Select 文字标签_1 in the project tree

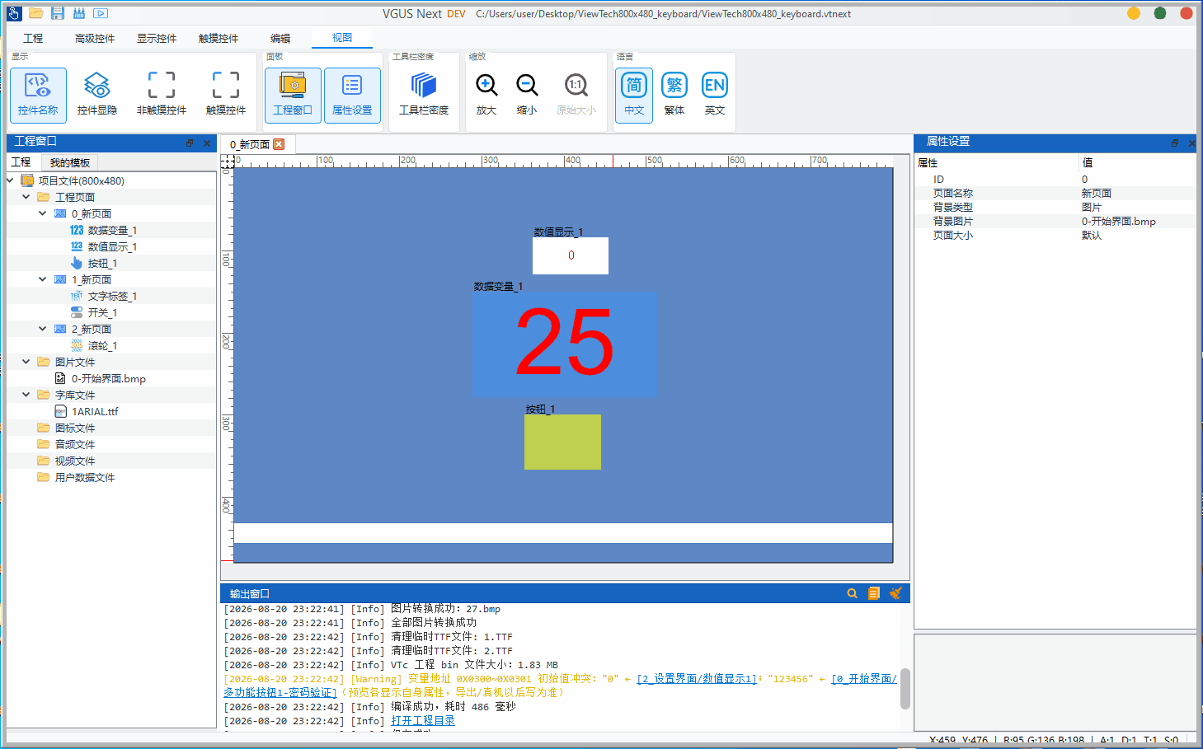pyautogui.click(x=112, y=296)
